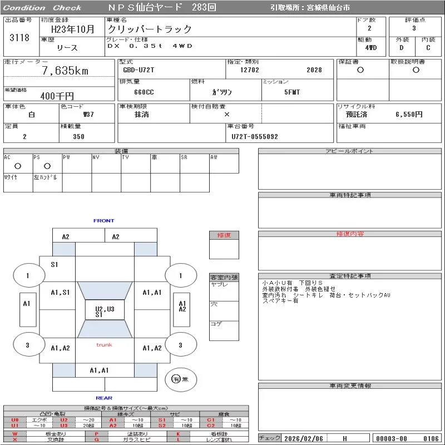Image resolution: width=445 pixels, height=445 pixels.
Task: Click the circle mark in the AC cell
Action: [18, 166]
